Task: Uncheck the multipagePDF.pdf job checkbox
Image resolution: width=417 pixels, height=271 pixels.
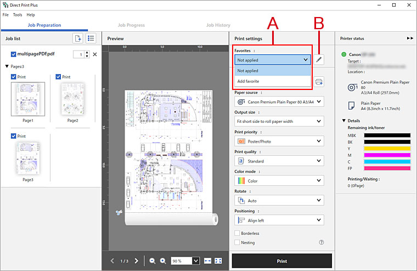Action: tap(14, 54)
